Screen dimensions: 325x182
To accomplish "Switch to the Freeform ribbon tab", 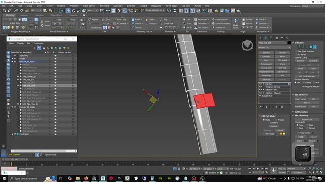I will 24,15.
